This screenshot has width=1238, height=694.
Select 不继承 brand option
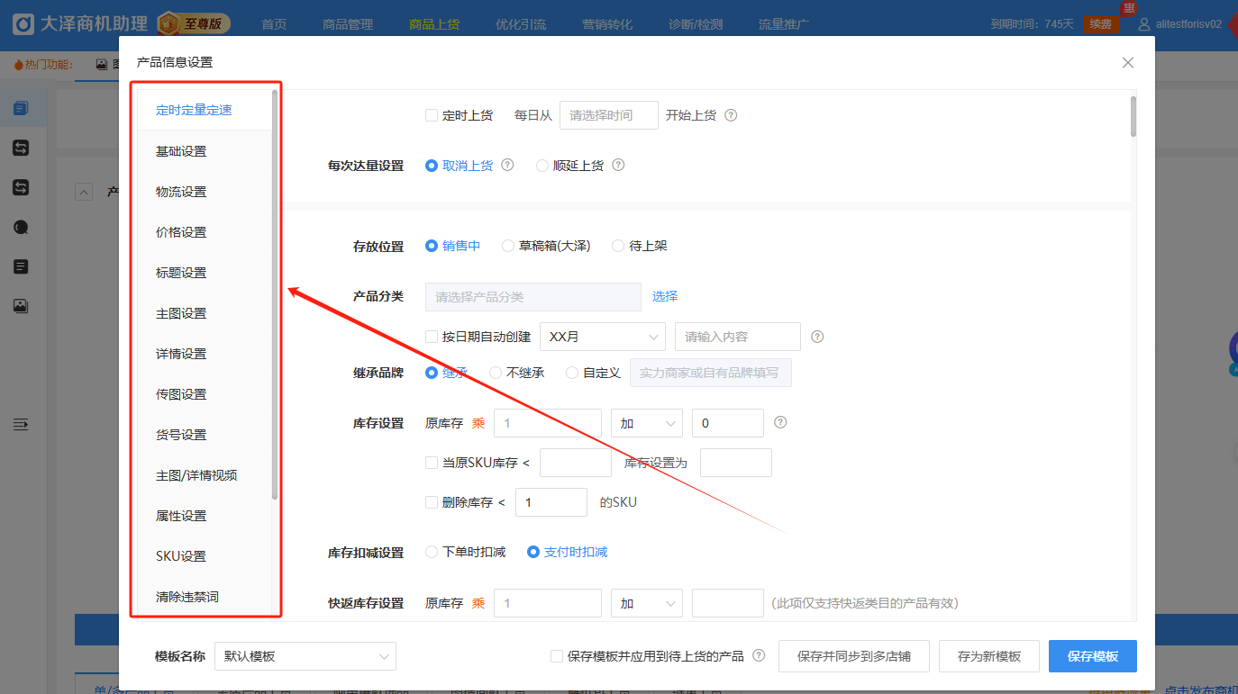496,373
